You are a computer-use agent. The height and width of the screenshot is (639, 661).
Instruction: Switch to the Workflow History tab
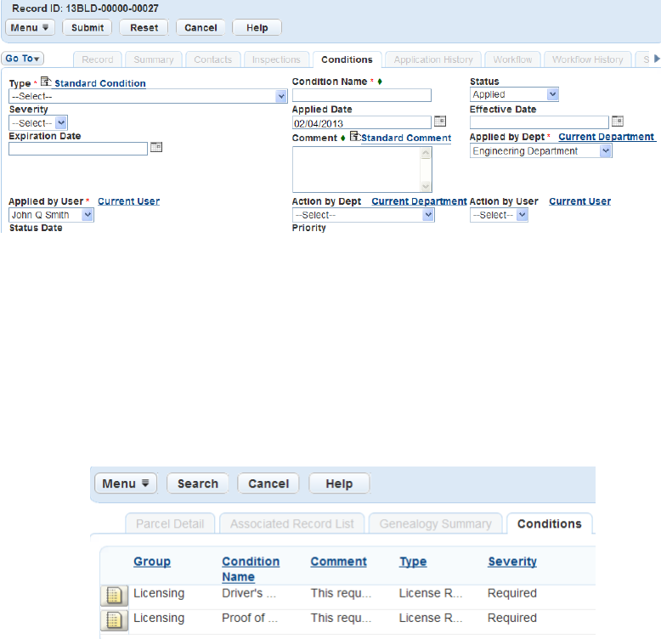(x=587, y=59)
